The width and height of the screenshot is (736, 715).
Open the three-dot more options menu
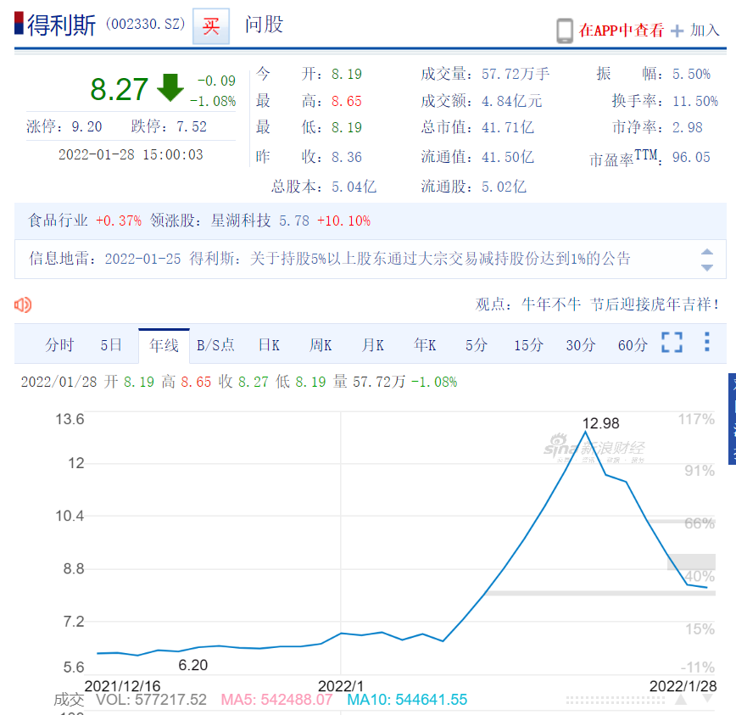click(707, 342)
